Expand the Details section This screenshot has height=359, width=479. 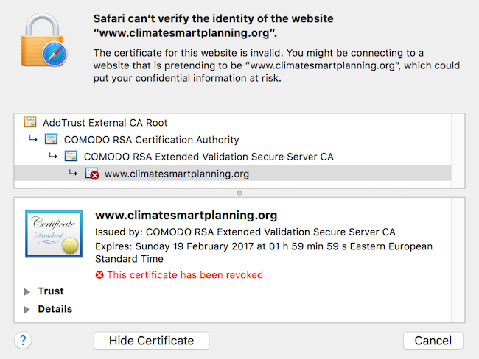click(28, 309)
